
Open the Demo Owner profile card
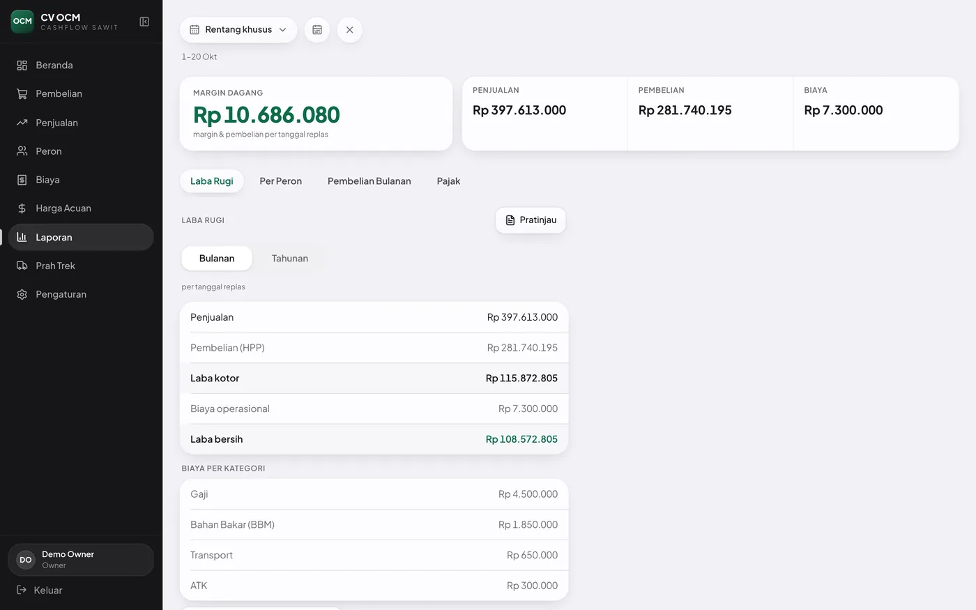(81, 560)
